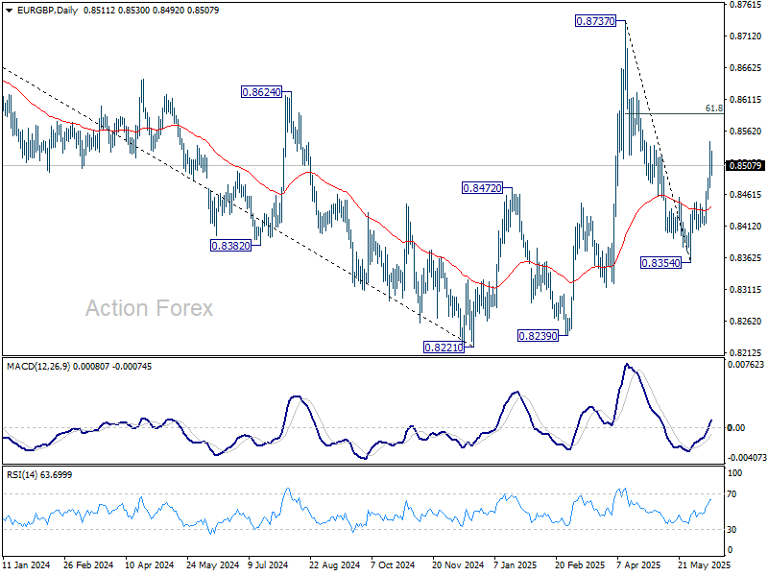Click the 0.86625 price axis value

point(746,67)
